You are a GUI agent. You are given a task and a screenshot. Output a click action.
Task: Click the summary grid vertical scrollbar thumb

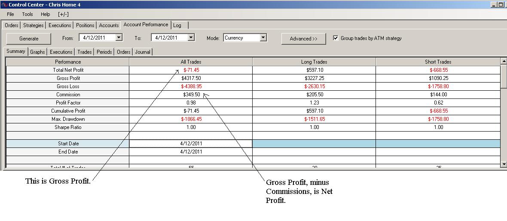click(504, 76)
